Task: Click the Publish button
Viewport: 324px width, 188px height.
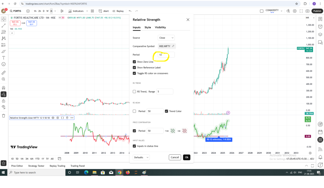Action: coord(317,11)
